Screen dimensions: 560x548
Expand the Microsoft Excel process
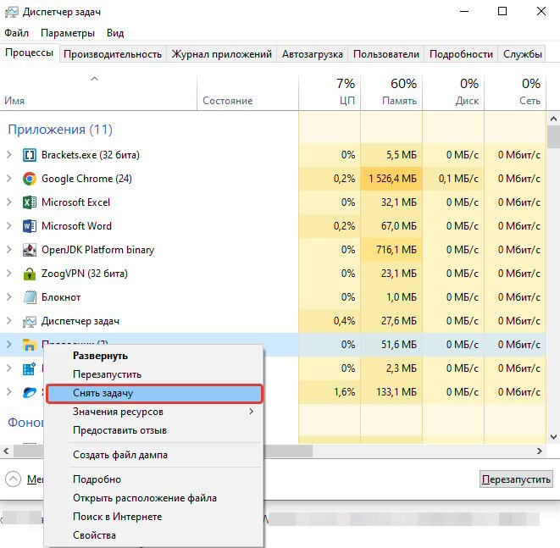point(9,202)
